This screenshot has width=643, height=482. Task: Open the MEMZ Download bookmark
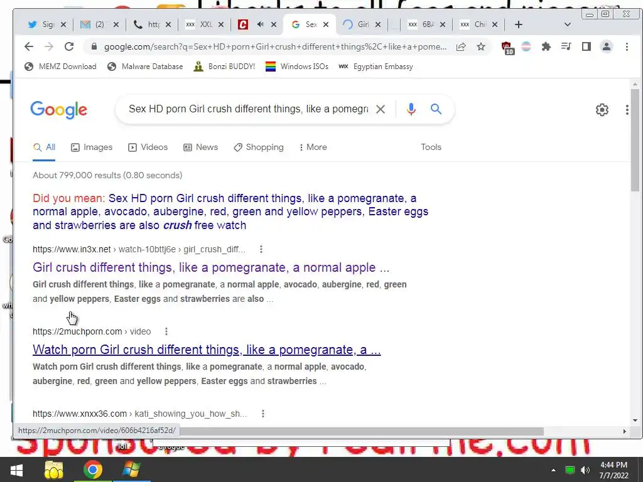(x=60, y=67)
